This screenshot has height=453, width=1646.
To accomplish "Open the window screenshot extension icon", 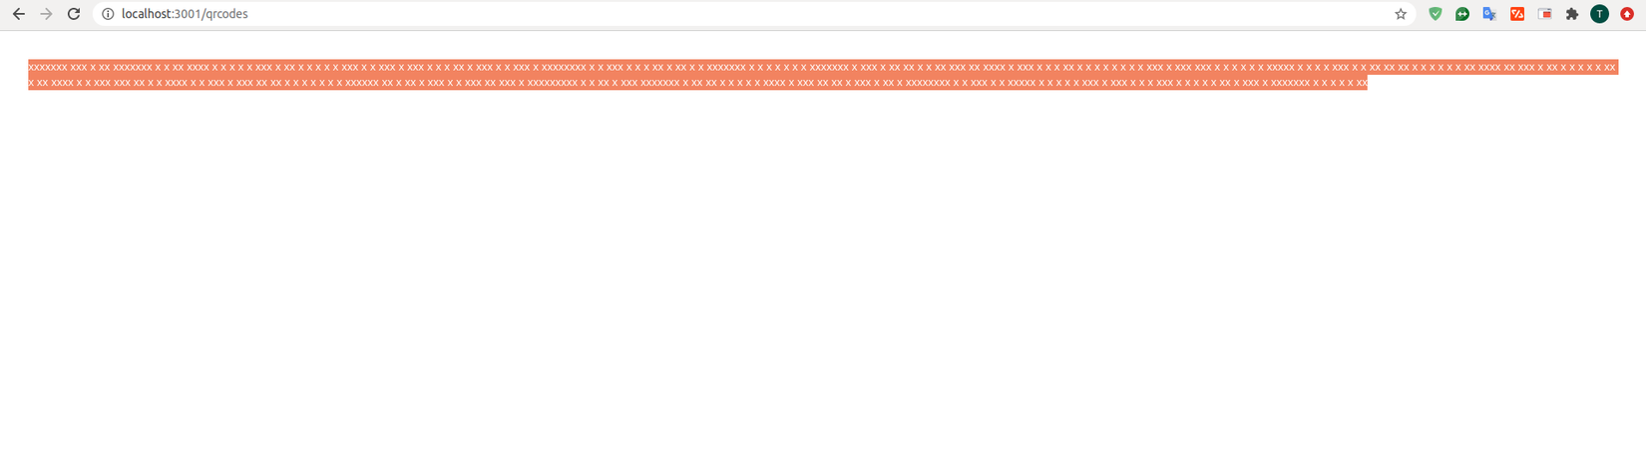I will 1545,14.
